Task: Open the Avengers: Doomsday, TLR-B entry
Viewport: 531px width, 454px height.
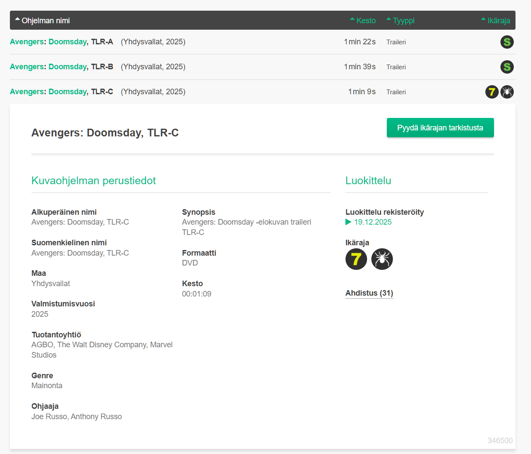Action: [x=62, y=67]
